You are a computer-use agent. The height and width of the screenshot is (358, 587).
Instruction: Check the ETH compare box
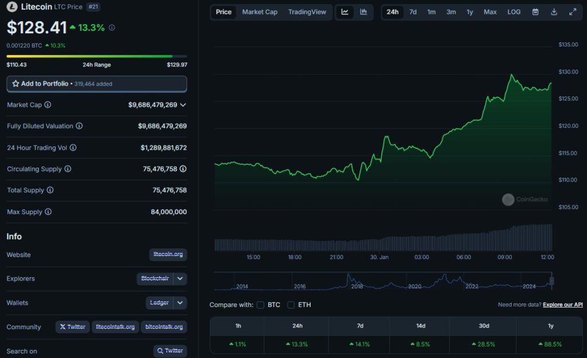[x=291, y=305]
